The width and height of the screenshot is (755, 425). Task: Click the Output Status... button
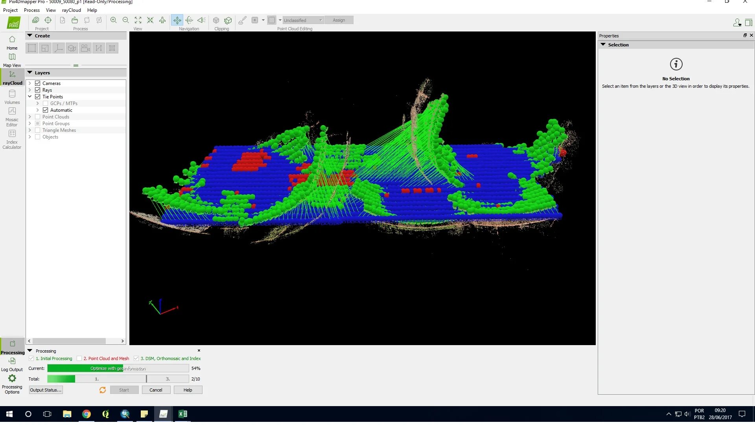point(46,390)
